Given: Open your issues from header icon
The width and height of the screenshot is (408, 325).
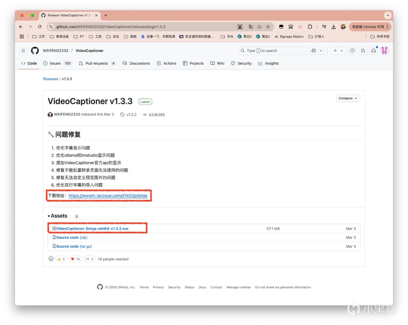Looking at the screenshot, I should [x=352, y=51].
